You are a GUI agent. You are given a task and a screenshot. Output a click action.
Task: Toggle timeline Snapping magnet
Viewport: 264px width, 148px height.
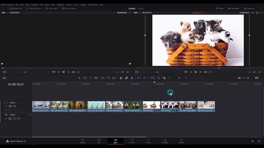[x=121, y=78]
